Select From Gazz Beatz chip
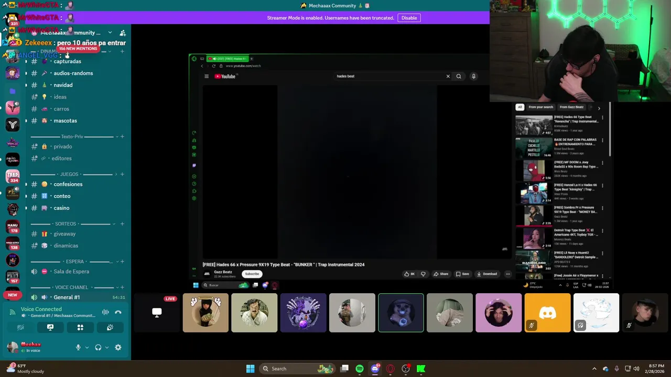 coord(571,107)
